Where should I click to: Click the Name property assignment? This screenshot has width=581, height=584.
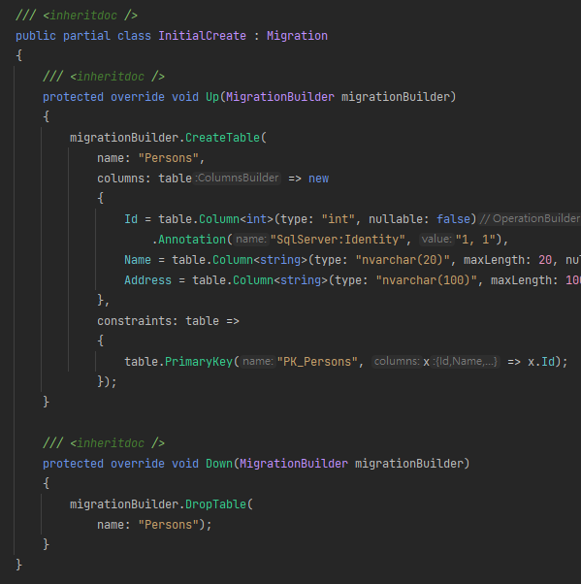click(138, 260)
